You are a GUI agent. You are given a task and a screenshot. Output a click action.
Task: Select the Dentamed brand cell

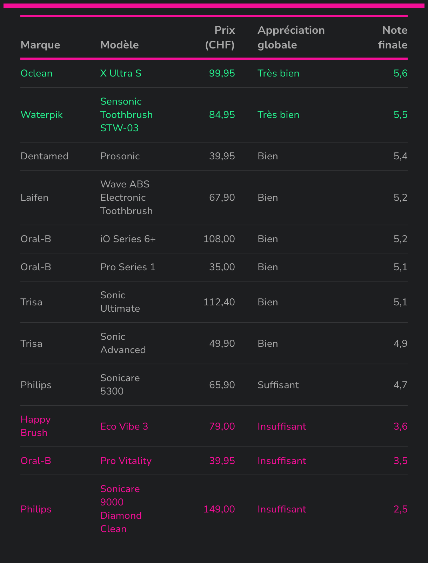[x=45, y=156]
